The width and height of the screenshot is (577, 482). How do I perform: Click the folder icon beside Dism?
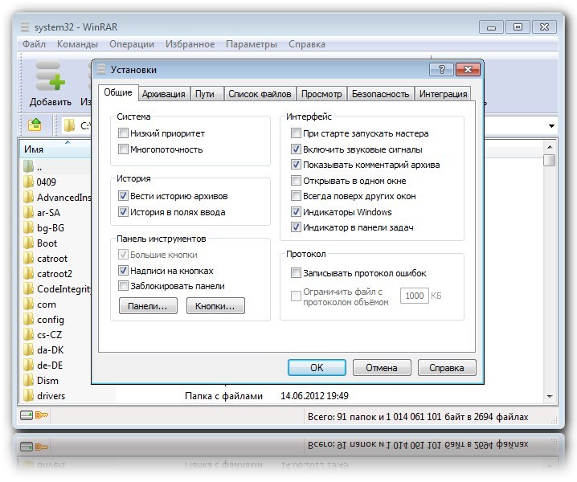click(x=28, y=381)
